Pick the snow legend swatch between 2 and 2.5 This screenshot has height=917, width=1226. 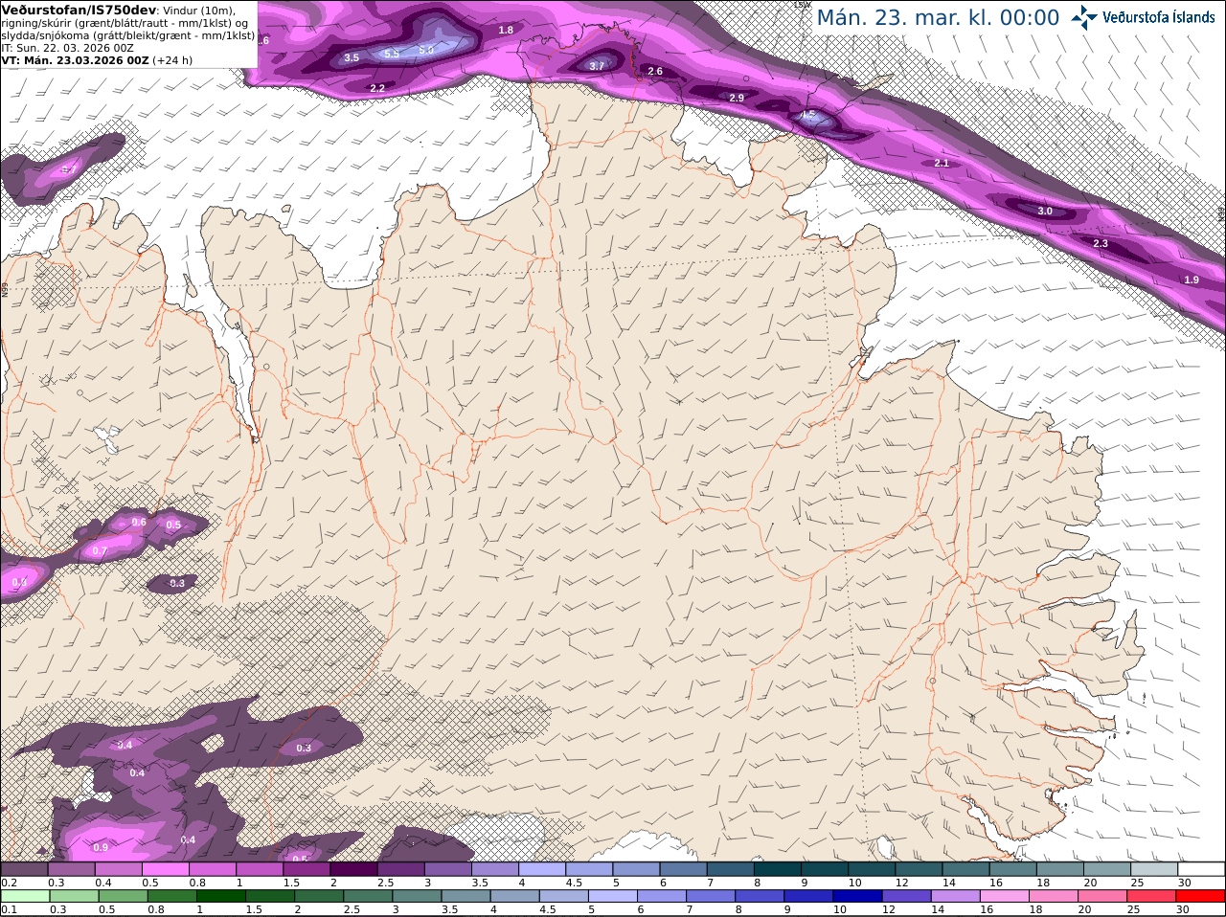coord(353,869)
